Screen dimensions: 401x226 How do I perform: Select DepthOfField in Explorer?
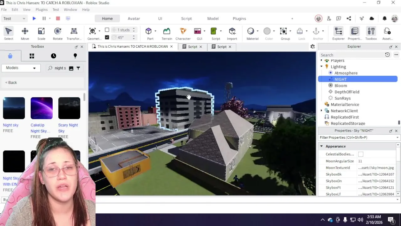pyautogui.click(x=347, y=92)
